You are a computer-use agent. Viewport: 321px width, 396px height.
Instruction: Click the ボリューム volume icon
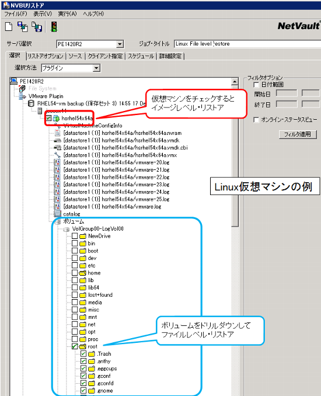(x=58, y=221)
